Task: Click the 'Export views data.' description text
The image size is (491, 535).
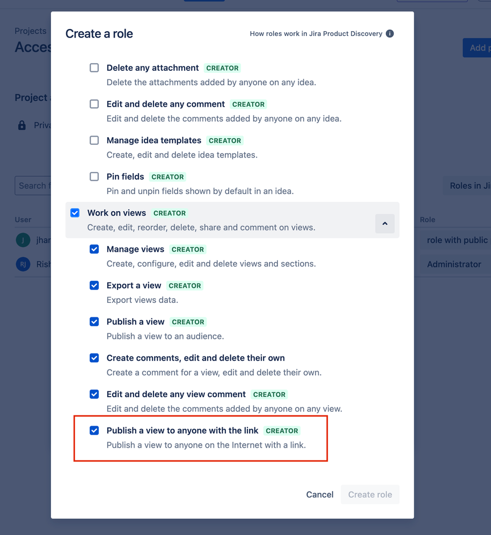Action: [142, 300]
